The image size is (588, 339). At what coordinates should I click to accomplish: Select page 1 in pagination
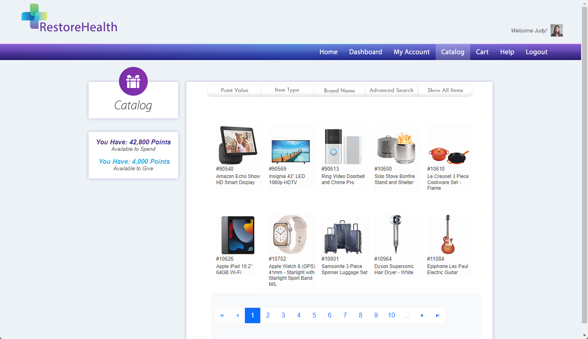tap(253, 315)
